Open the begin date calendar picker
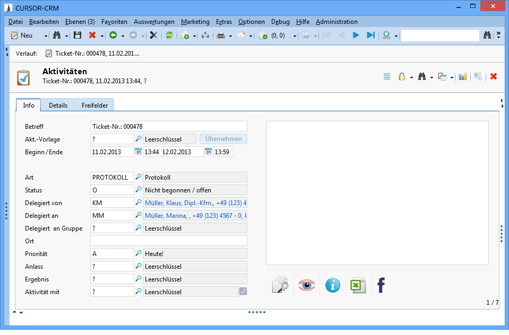 138,152
